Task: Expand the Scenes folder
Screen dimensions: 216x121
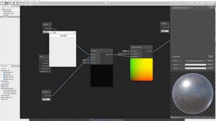Action: point(1,87)
